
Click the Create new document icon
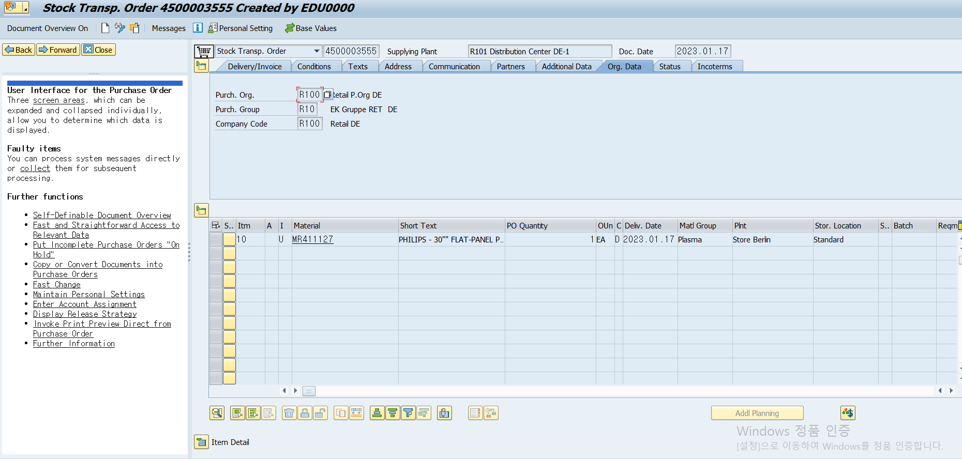click(105, 28)
